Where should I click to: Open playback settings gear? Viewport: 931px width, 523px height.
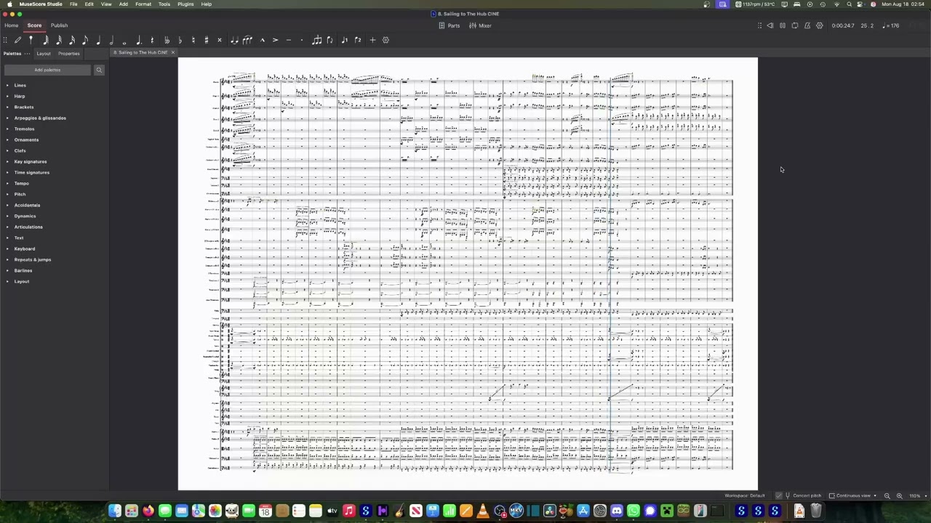pyautogui.click(x=820, y=25)
